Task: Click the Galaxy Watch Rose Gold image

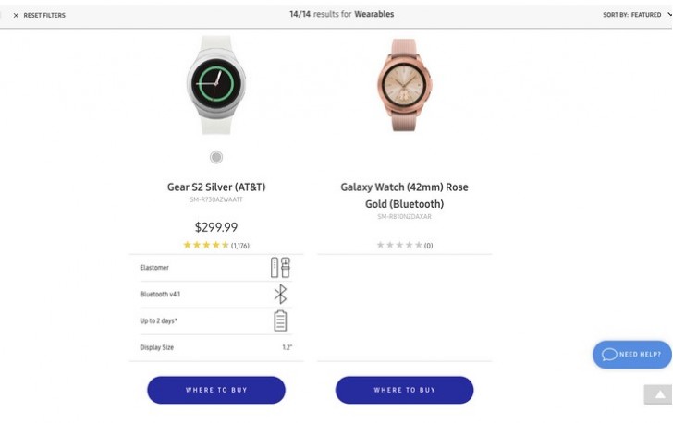Action: coord(404,85)
